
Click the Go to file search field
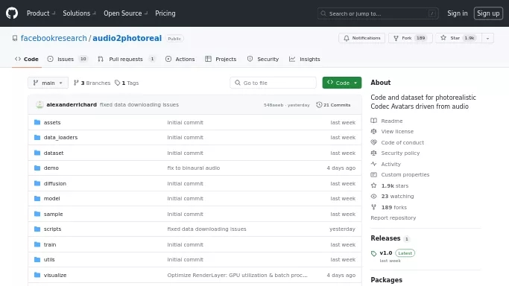pyautogui.click(x=273, y=83)
